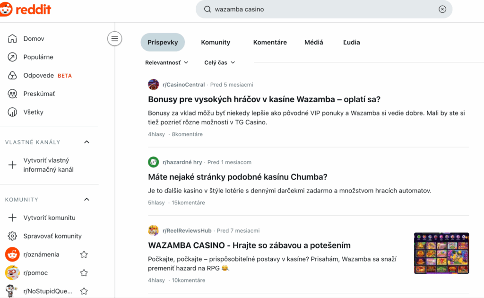Open Populárne via its arrow icon
The image size is (484, 298).
[x=13, y=57]
